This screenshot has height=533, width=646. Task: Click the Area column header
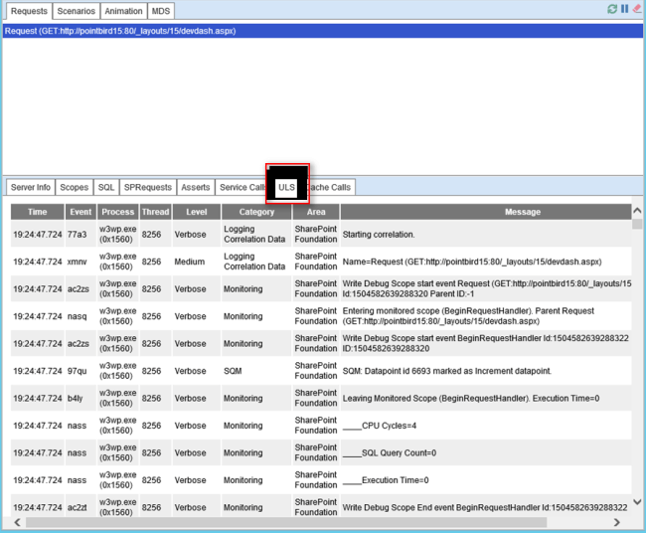click(x=316, y=212)
